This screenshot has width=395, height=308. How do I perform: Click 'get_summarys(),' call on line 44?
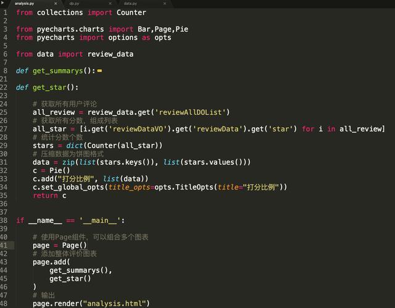tap(81, 270)
